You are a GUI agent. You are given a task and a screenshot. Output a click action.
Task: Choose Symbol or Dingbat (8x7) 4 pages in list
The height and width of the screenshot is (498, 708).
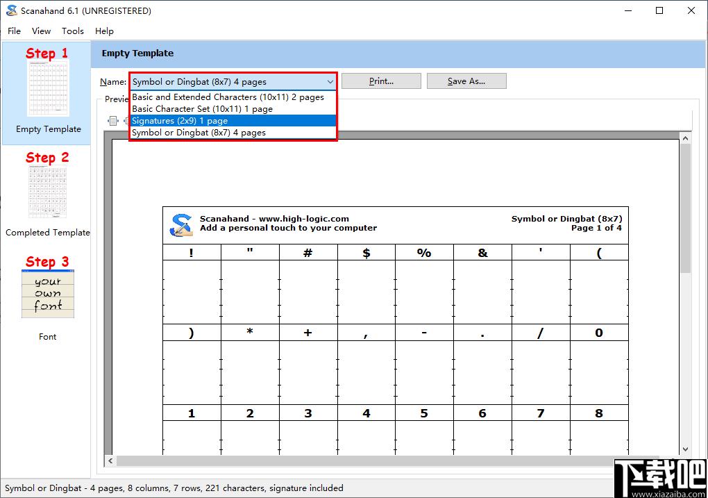tap(233, 133)
